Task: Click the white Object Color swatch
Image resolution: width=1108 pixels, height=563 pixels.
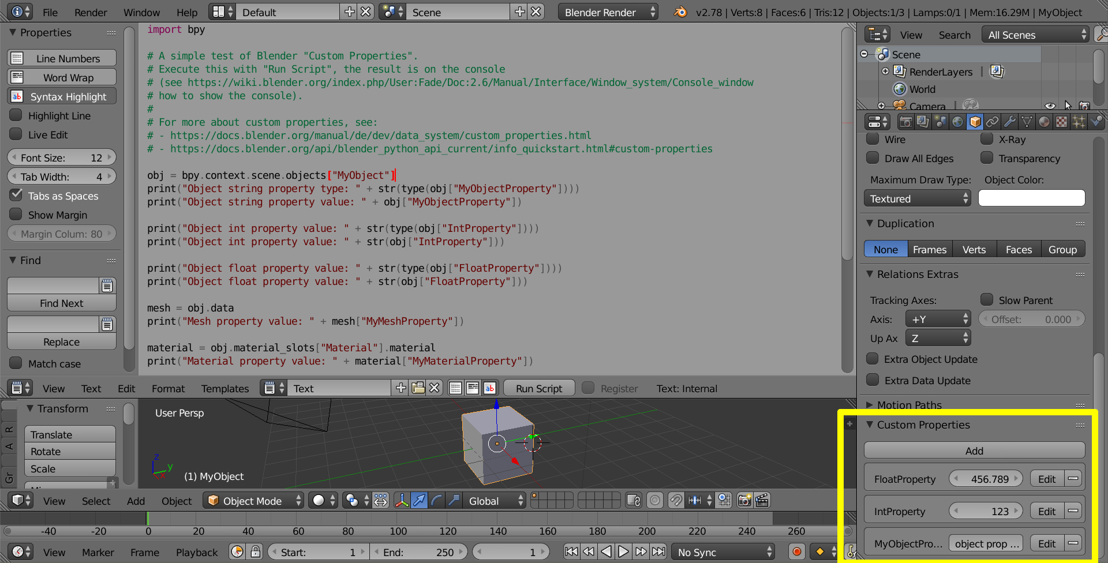Action: (x=1031, y=198)
